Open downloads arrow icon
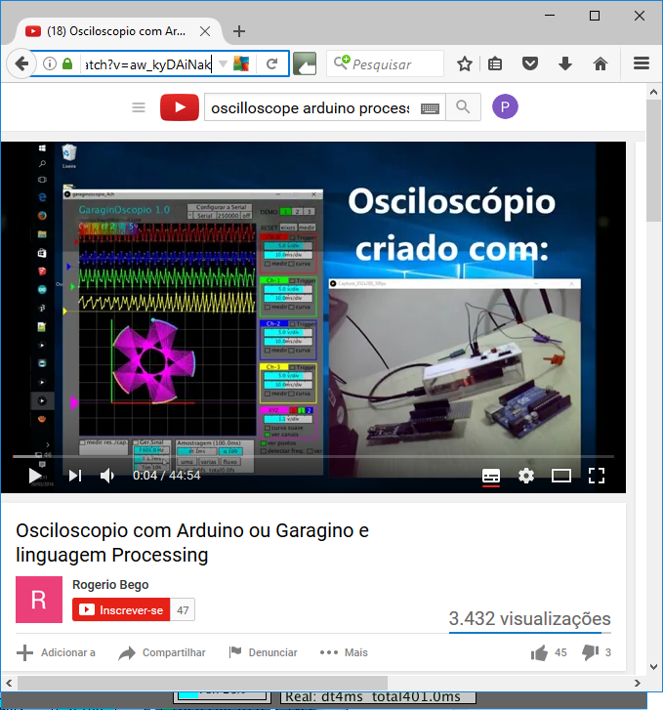 coord(565,63)
